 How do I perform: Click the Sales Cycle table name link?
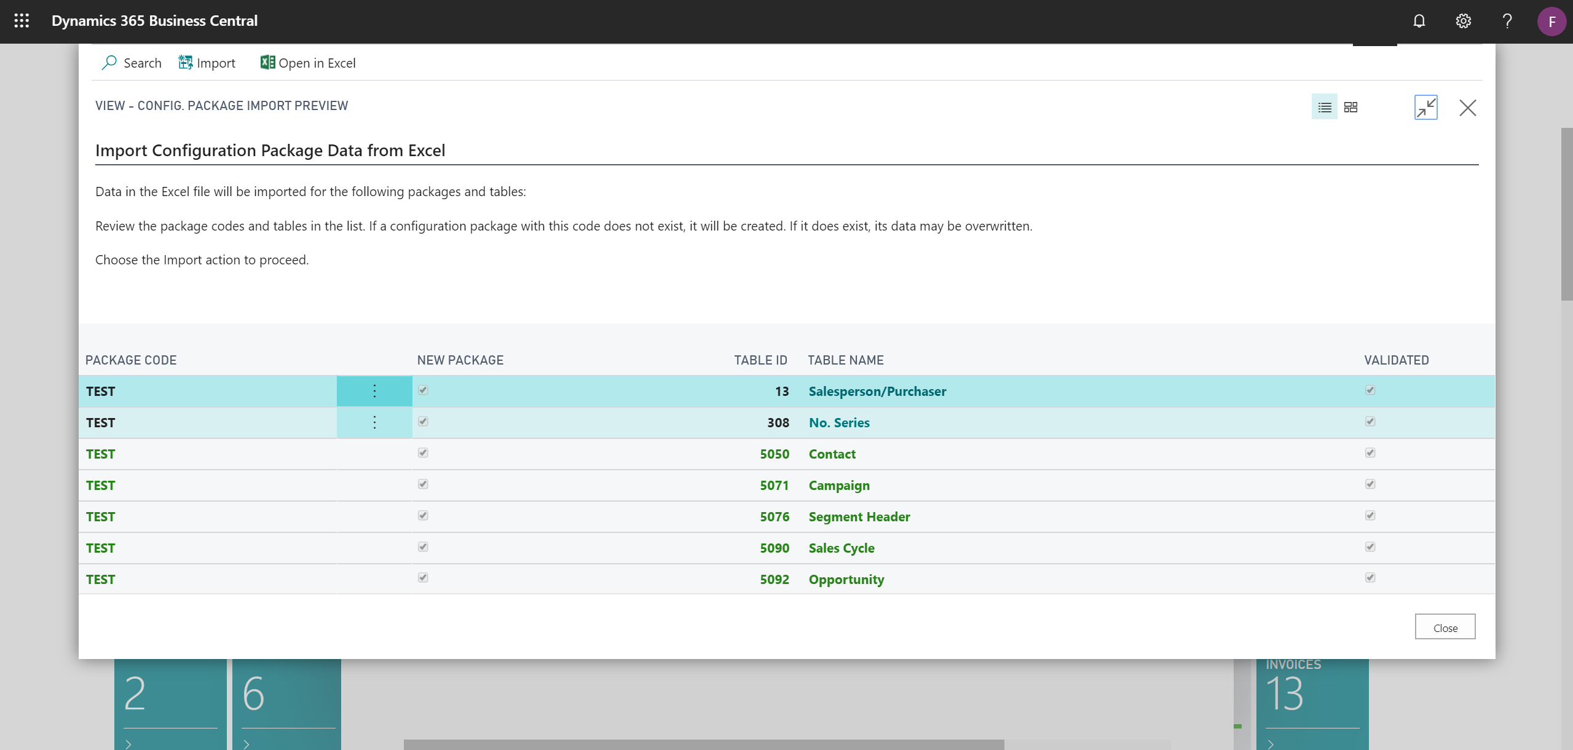841,547
